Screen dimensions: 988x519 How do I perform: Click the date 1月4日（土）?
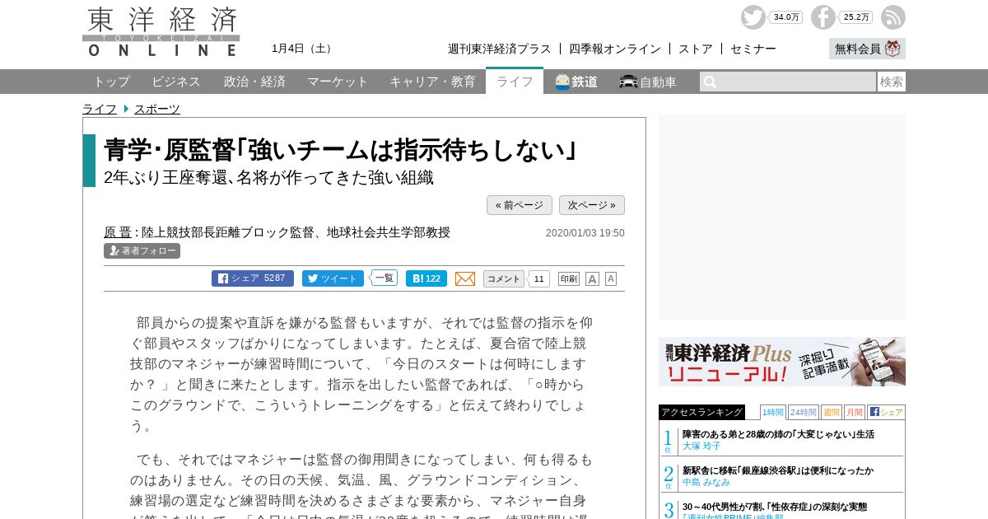[x=304, y=49]
